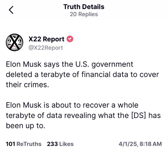
Task: Click the [DS] text in the post
Action: coord(139,115)
